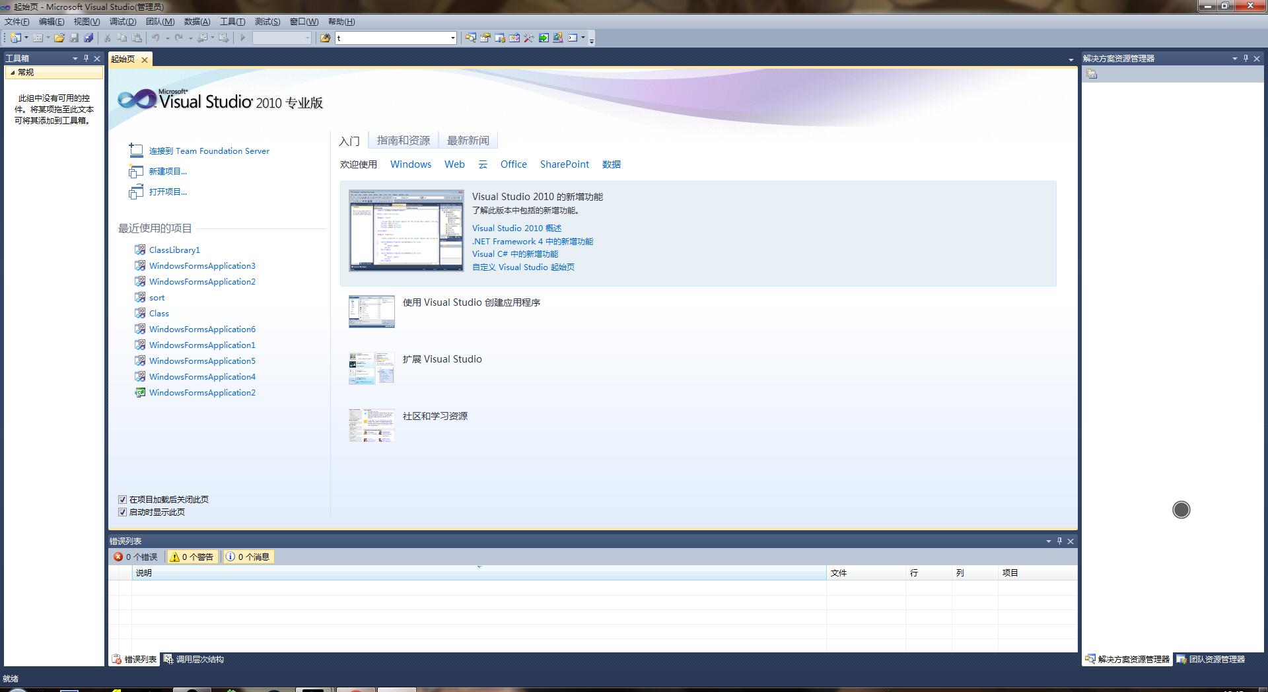Click the Add New Item toolbar icon
This screenshot has height=692, width=1268.
pos(38,38)
